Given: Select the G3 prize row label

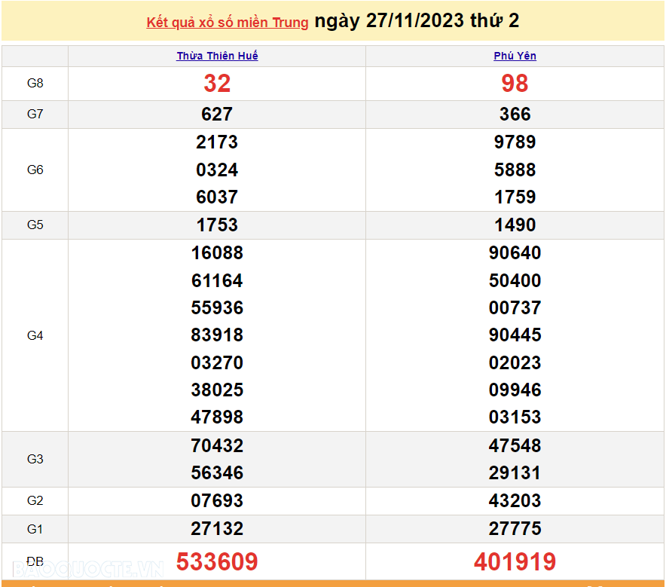Looking at the screenshot, I should 35,459.
